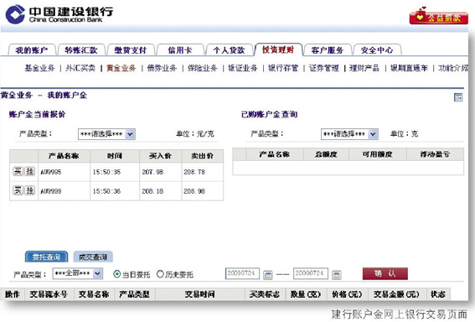
Task: Open the 转账汇款 tab
Action: (x=81, y=50)
